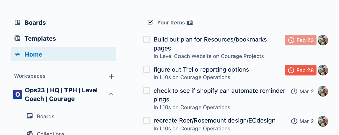
Task: Click the plus icon beside Workspaces
Action: click(x=111, y=76)
